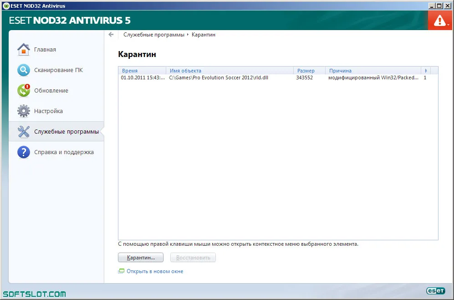454x300 pixels.
Task: Go back using the arrow icon
Action: 111,35
